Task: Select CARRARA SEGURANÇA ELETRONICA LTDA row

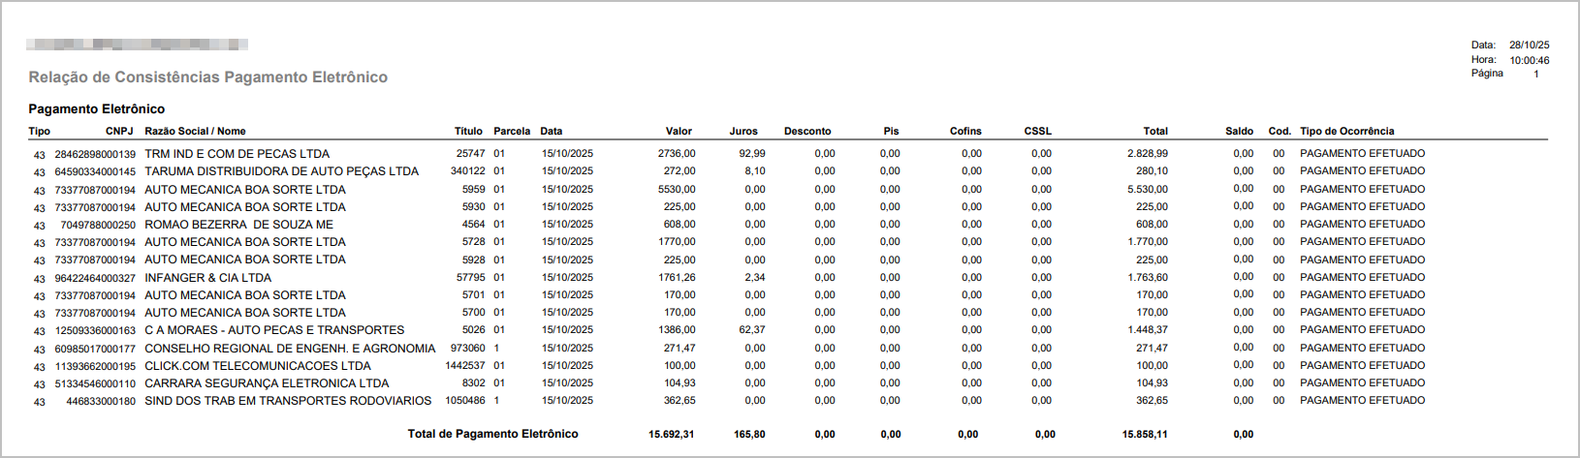Action: [x=267, y=383]
